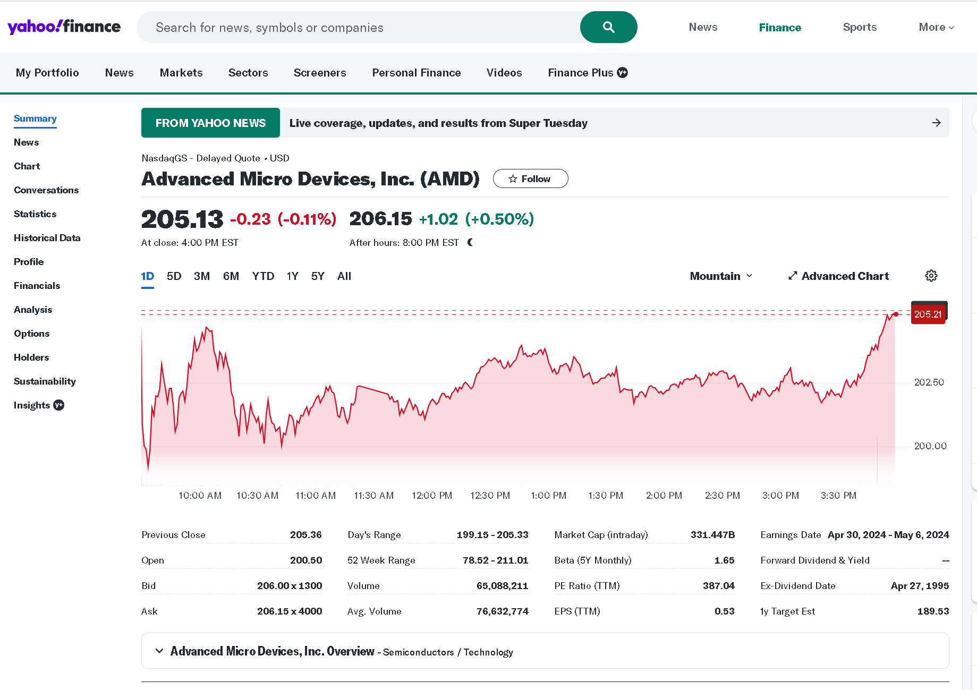Open the Sports link in header

click(859, 27)
